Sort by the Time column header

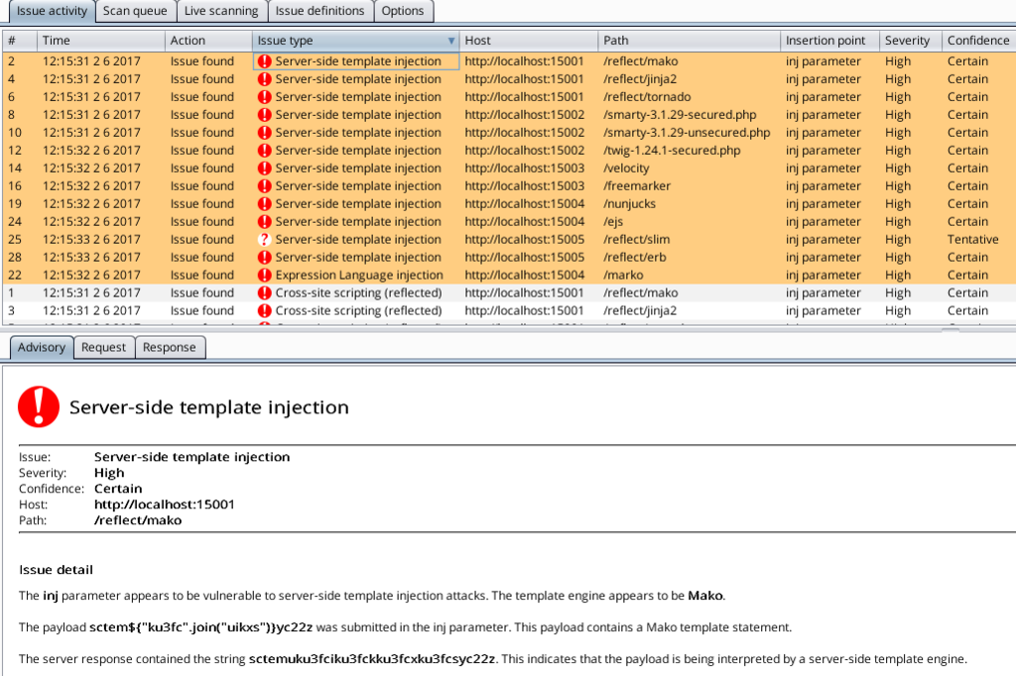click(99, 41)
